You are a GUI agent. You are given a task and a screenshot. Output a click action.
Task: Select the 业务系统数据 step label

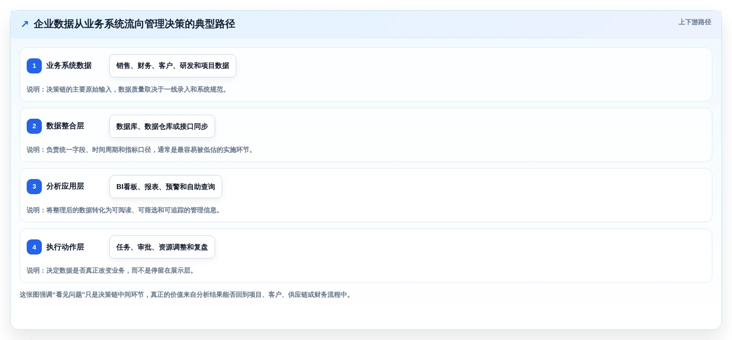point(69,65)
